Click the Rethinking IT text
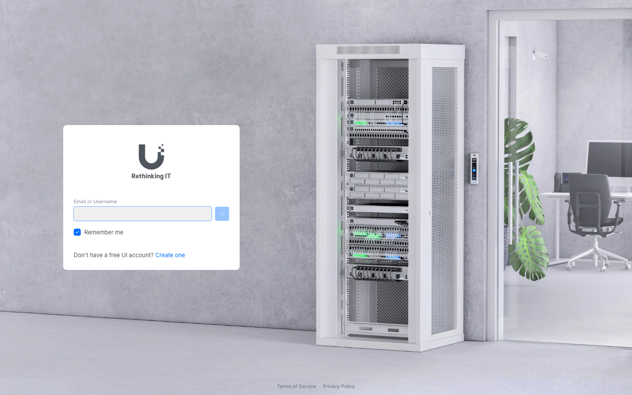Viewport: 632px width, 395px height. (x=151, y=176)
